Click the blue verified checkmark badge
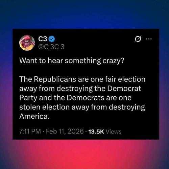This screenshot has width=169, height=169. point(52,39)
